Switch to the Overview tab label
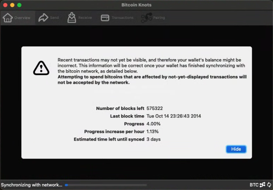This screenshot has height=190, width=273. [x=22, y=18]
